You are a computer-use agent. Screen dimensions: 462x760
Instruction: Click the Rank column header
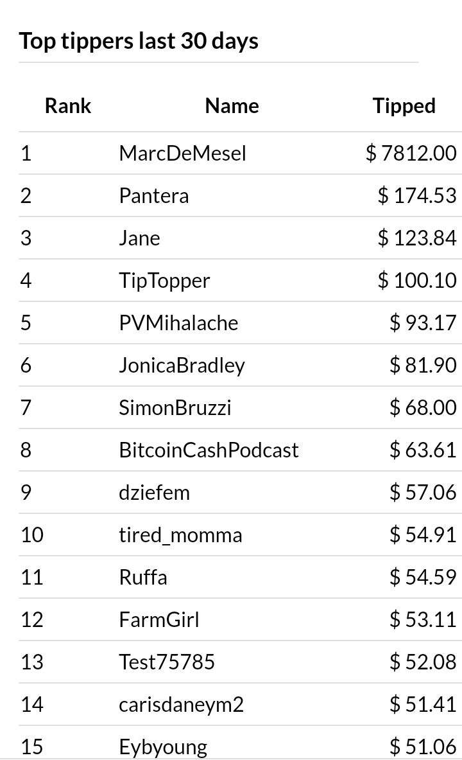(x=68, y=105)
